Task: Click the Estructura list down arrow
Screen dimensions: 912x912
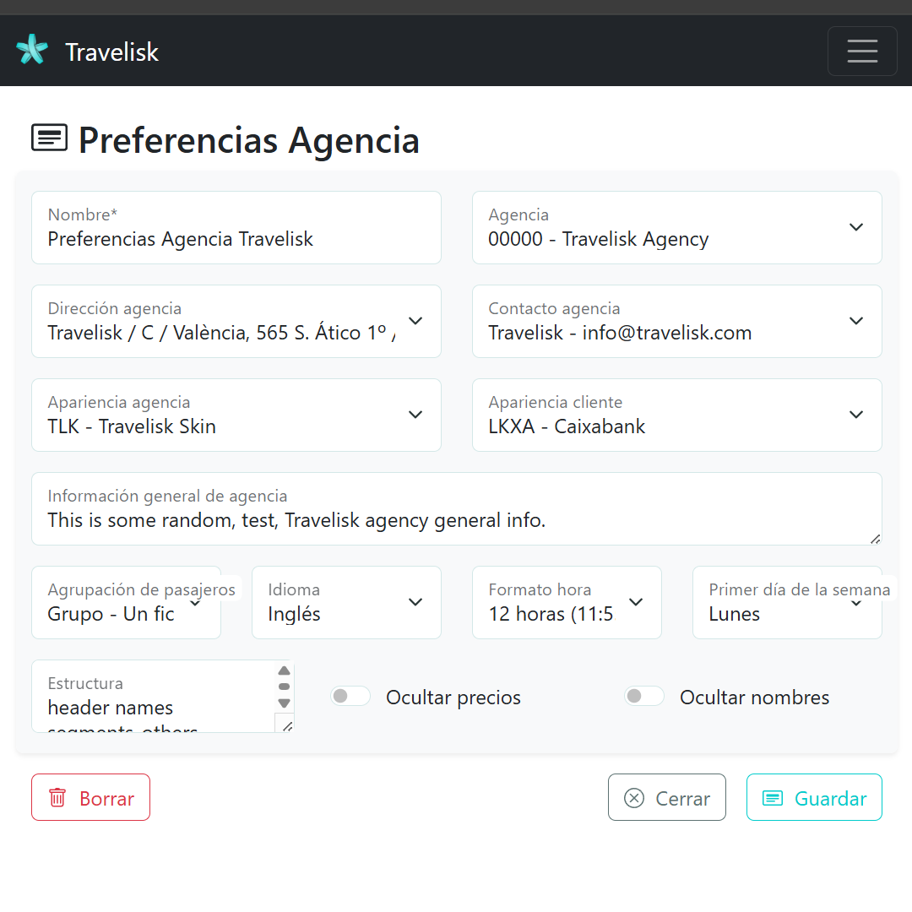Action: (284, 703)
